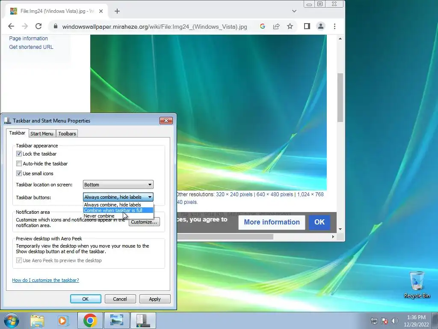Click the horizontal scroll-right arrow

coord(333,236)
